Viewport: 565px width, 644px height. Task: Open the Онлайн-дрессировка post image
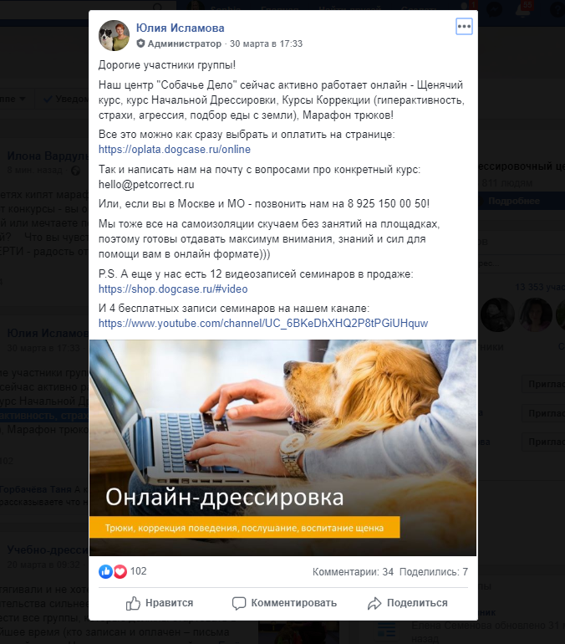tap(282, 447)
